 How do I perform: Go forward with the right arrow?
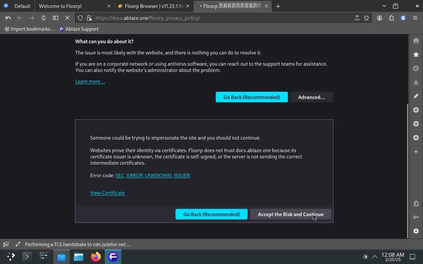point(32,18)
